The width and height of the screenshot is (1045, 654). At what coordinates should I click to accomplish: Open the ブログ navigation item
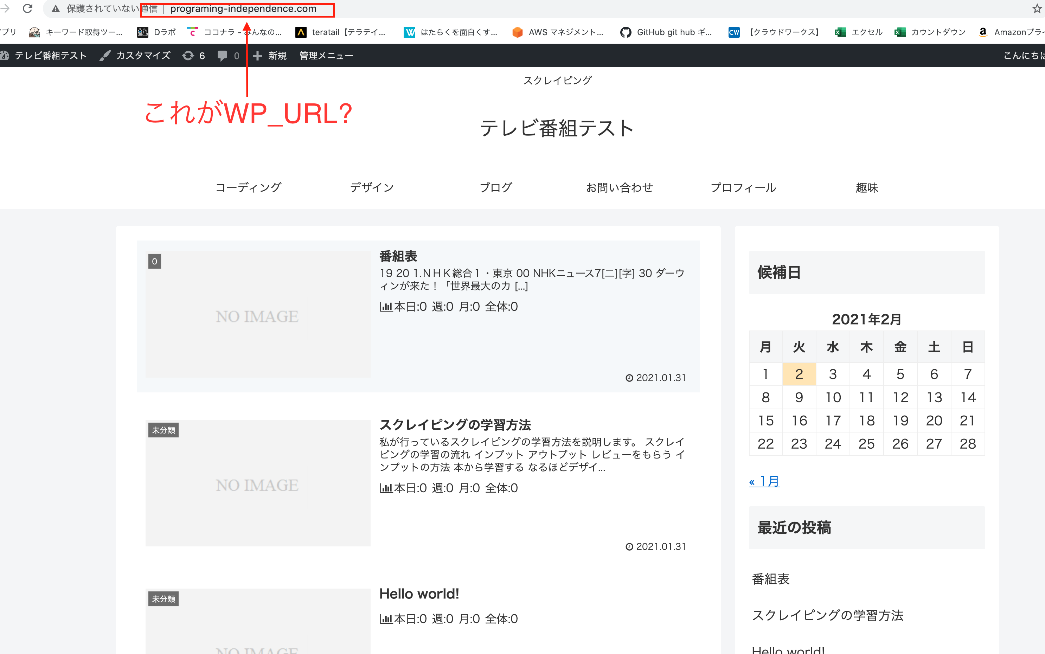[x=496, y=187]
